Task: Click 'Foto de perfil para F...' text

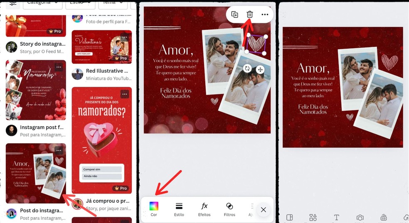Action: point(108,22)
